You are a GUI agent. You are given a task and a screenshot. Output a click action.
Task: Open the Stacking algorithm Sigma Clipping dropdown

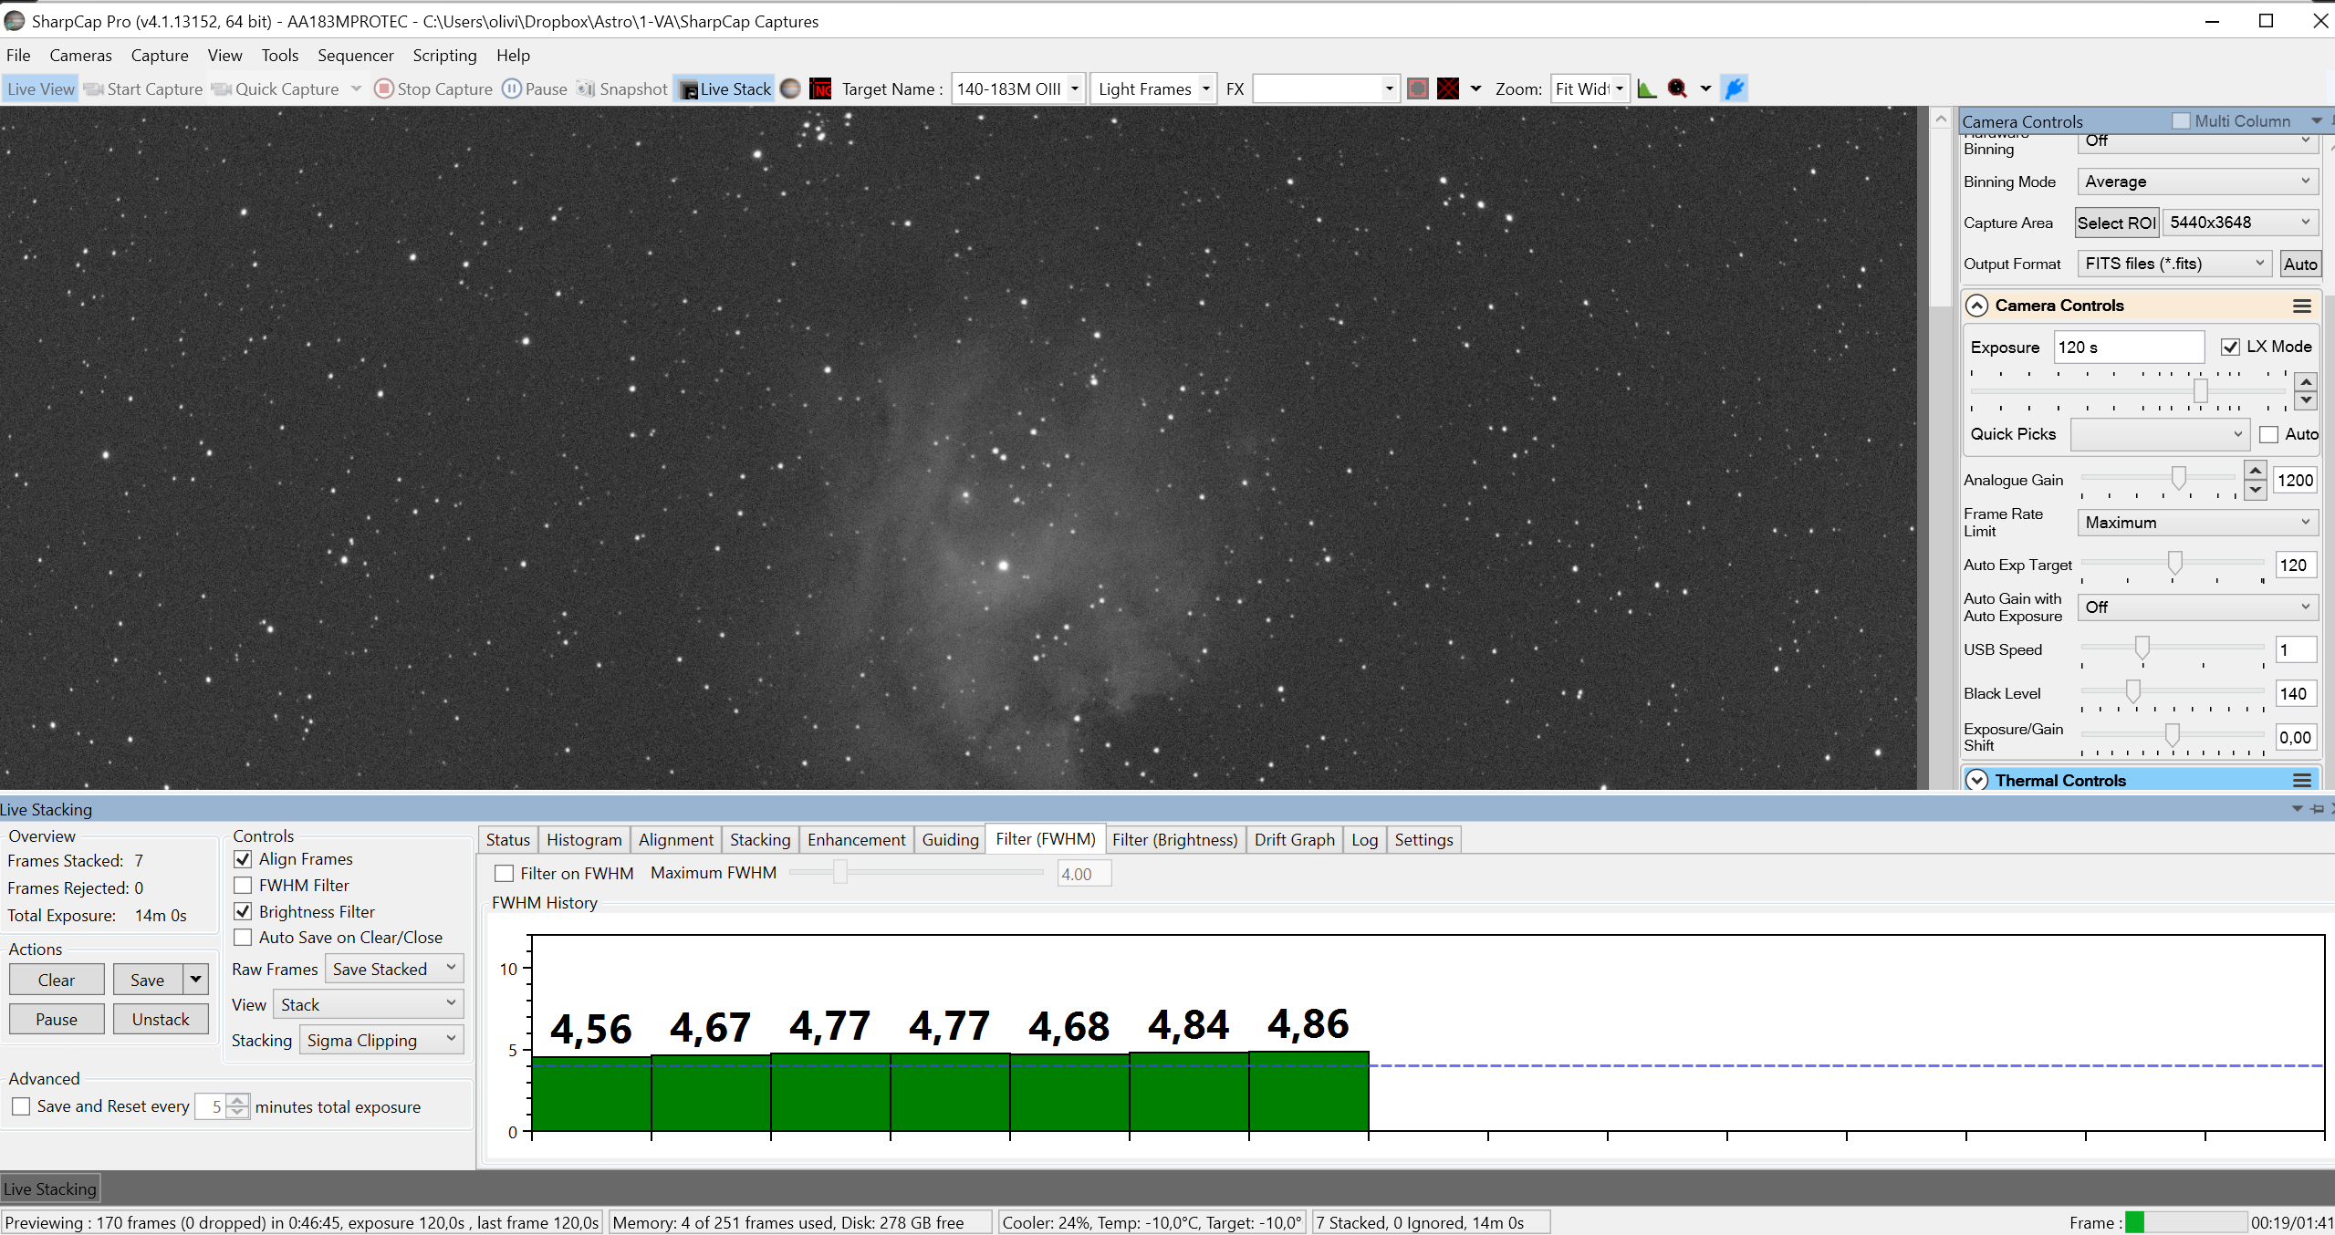click(x=381, y=1040)
